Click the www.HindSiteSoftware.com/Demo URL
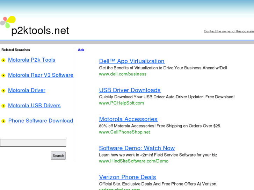The height and width of the screenshot is (190, 254). coord(134,161)
